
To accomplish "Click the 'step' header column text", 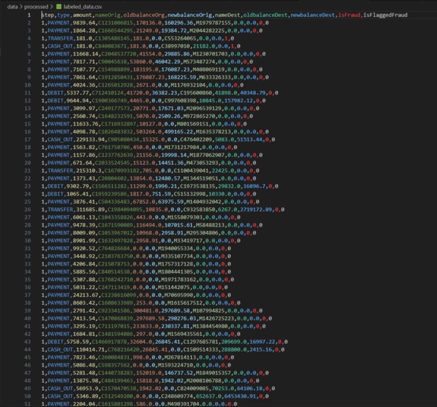I will click(x=48, y=15).
